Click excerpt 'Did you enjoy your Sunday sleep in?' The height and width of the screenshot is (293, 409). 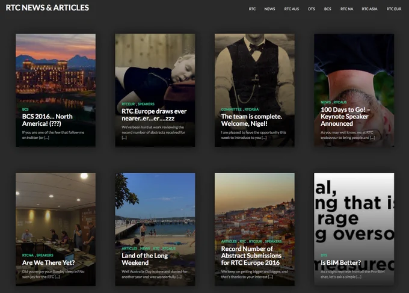[x=53, y=274]
